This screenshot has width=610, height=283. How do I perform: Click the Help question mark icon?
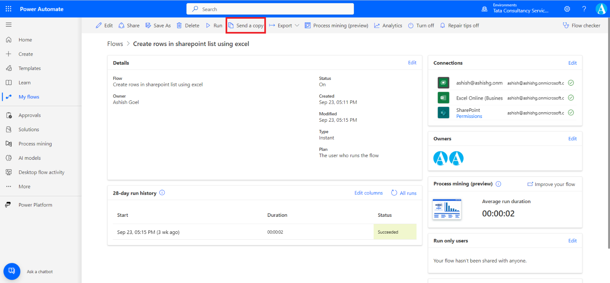pyautogui.click(x=584, y=9)
